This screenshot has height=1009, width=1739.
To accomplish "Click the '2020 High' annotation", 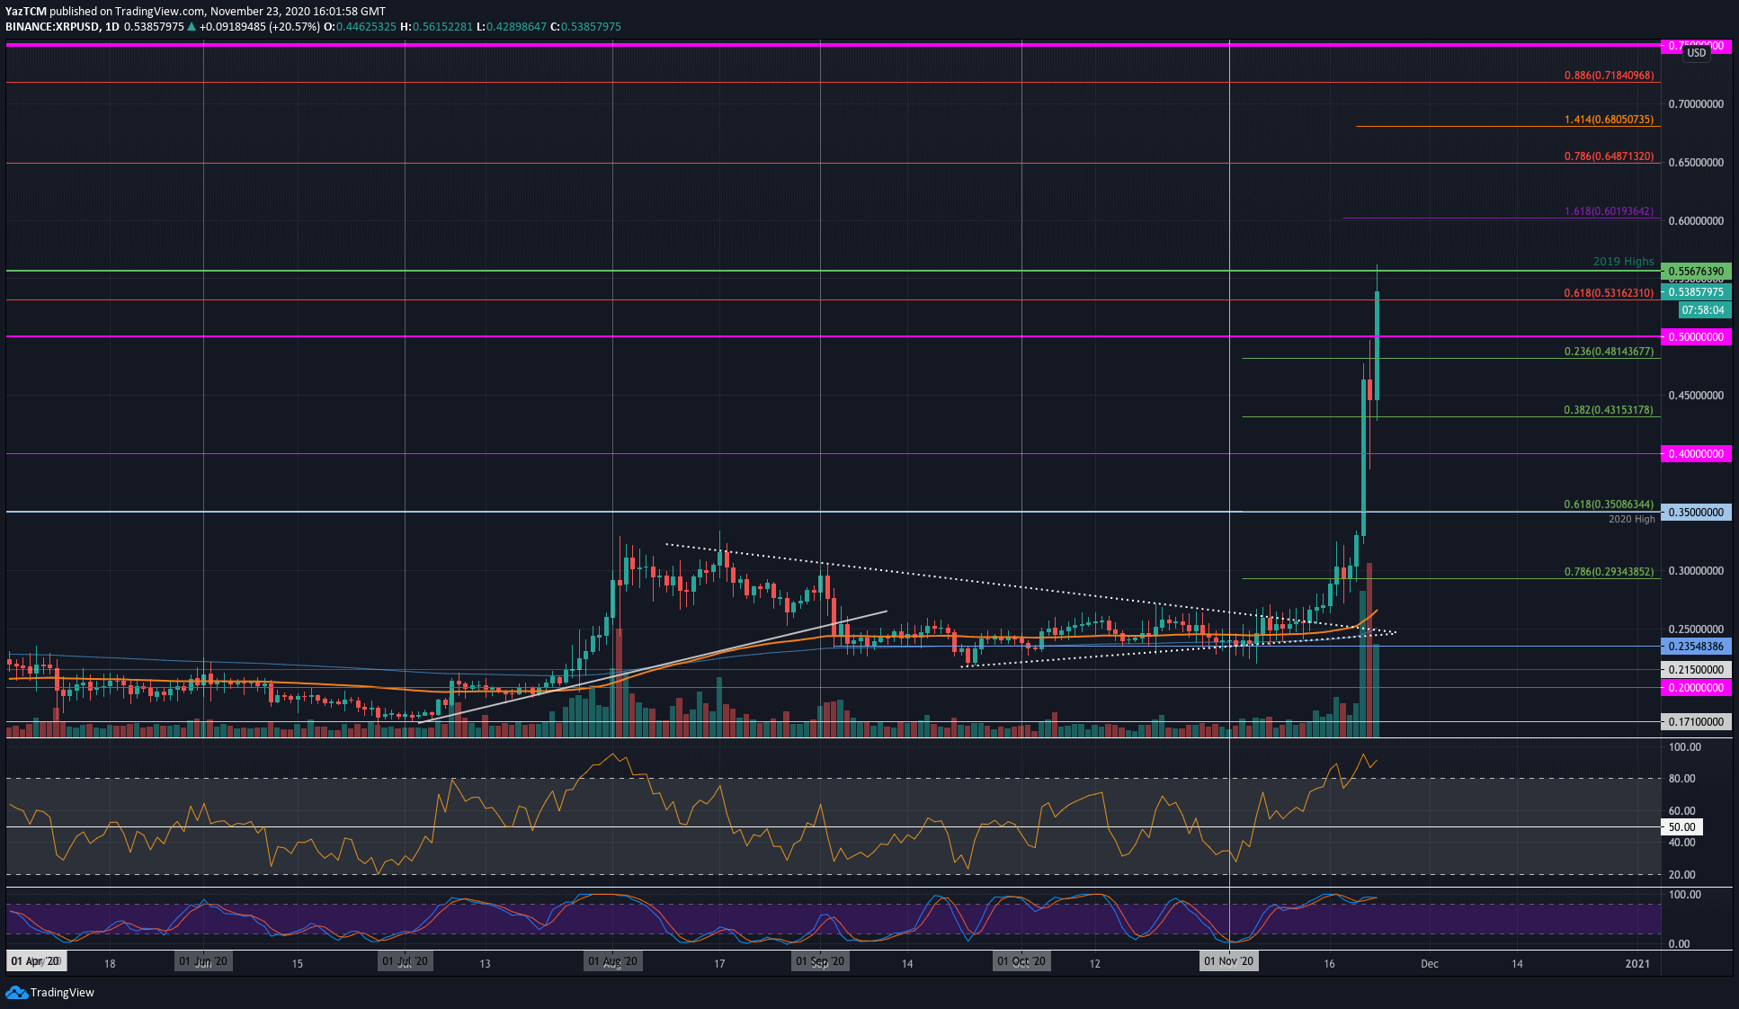I will click(x=1632, y=520).
